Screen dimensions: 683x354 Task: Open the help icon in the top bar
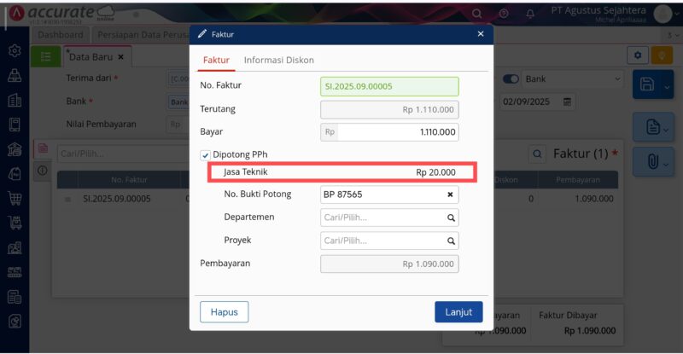pyautogui.click(x=504, y=14)
